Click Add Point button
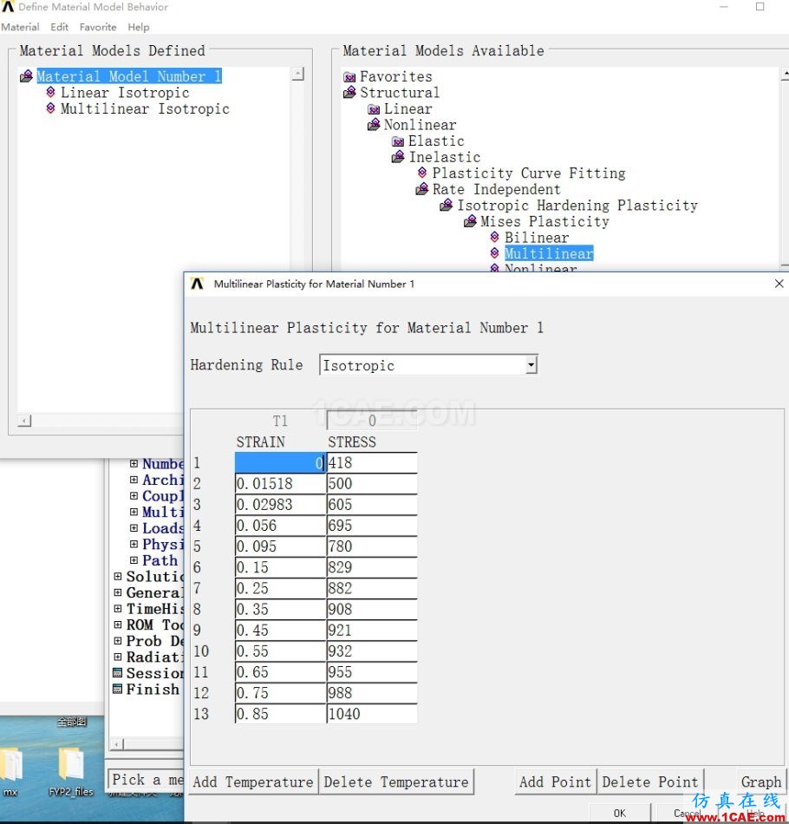 click(555, 782)
